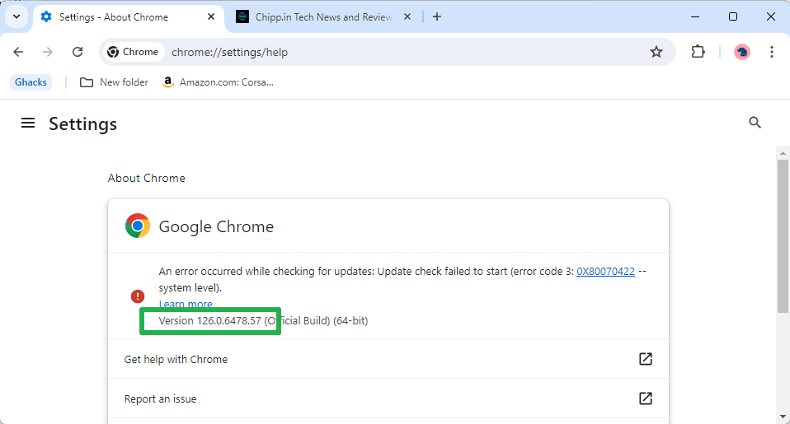Click the Settings page title
Screen dimensions: 790x424
click(82, 123)
